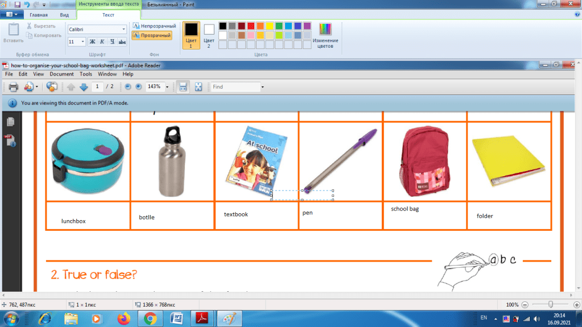Click the Find search field
582x327 pixels.
click(x=234, y=87)
